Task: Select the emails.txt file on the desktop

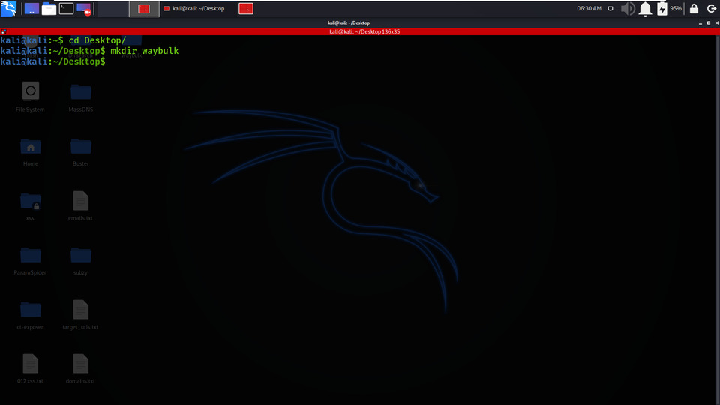Action: click(81, 205)
